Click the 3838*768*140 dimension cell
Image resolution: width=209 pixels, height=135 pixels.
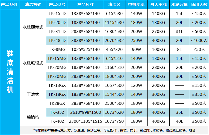click(x=85, y=40)
